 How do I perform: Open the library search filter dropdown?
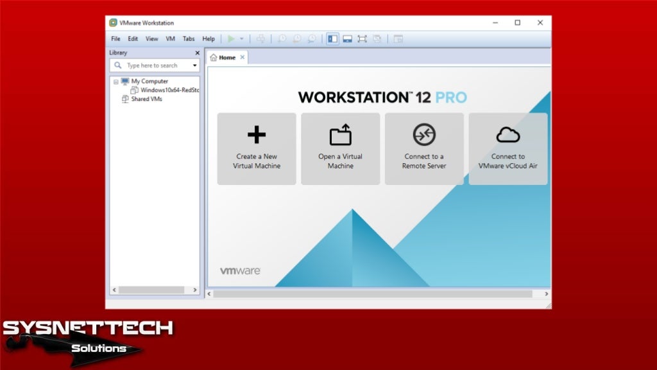point(195,66)
